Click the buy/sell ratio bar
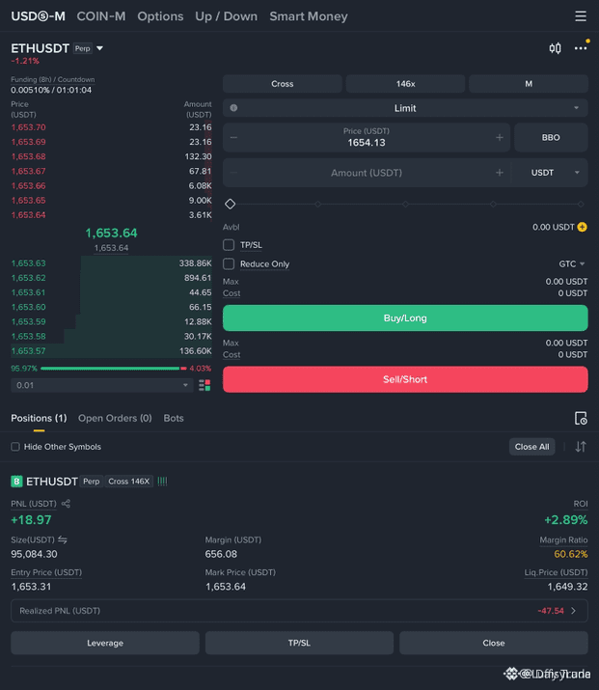Image resolution: width=599 pixels, height=690 pixels. pyautogui.click(x=114, y=368)
